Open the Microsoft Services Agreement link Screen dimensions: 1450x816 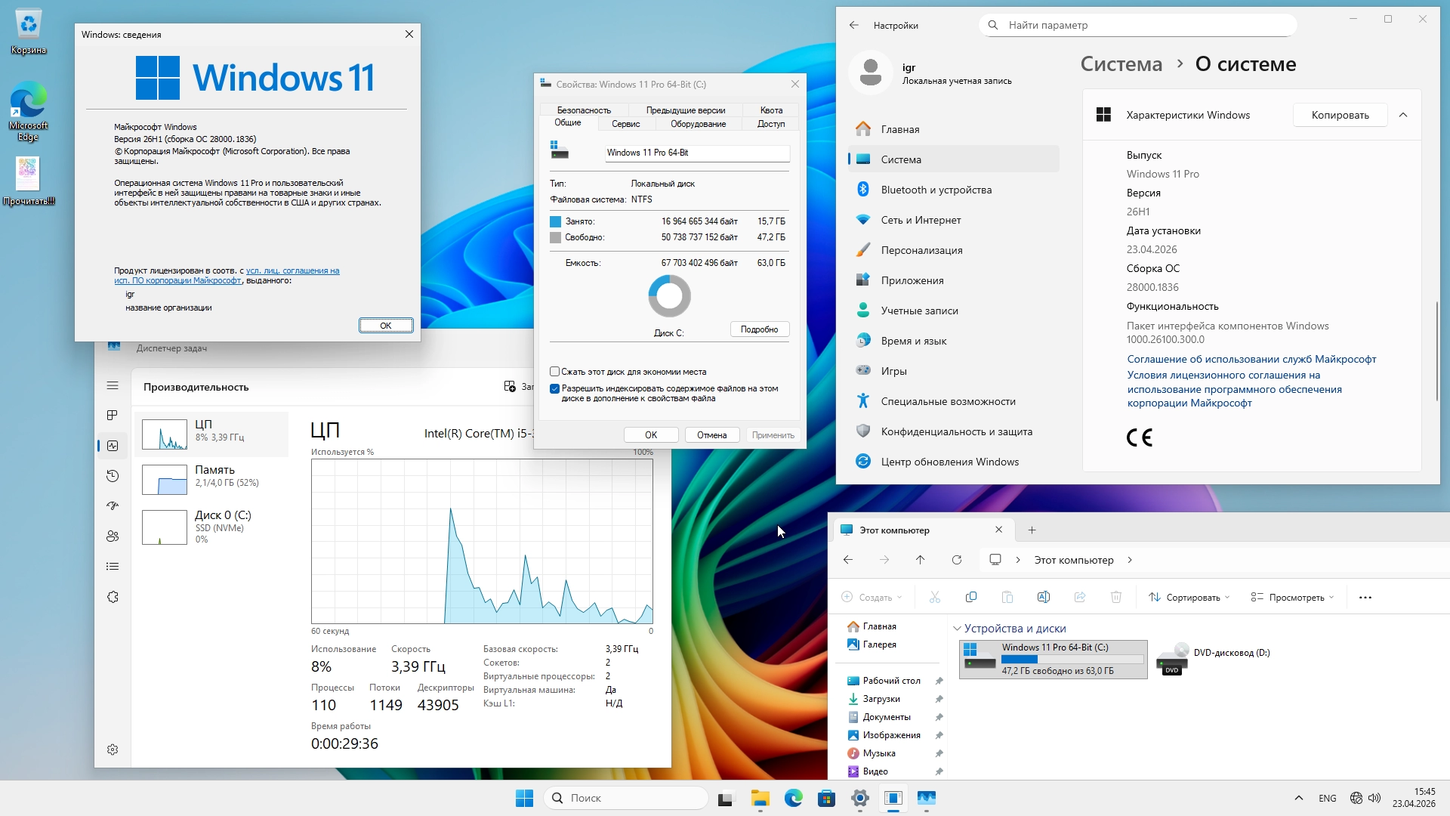point(1251,359)
